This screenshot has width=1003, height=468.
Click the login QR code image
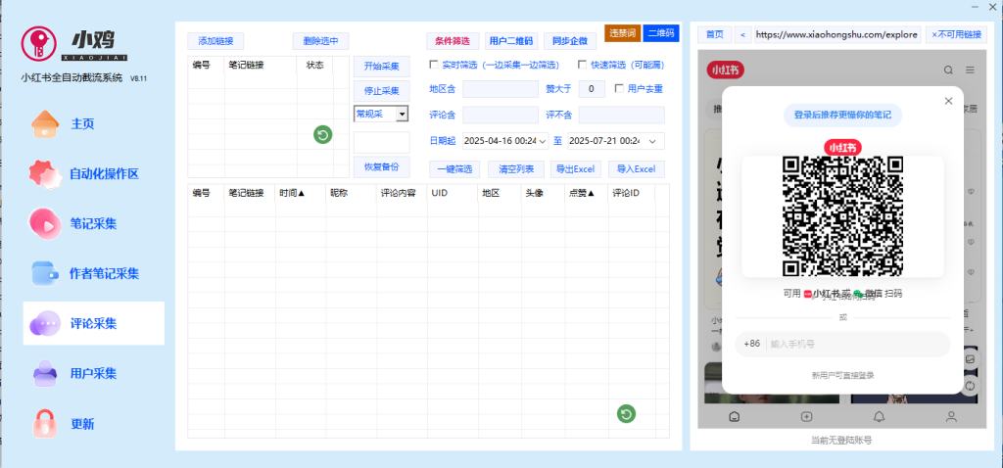point(842,216)
